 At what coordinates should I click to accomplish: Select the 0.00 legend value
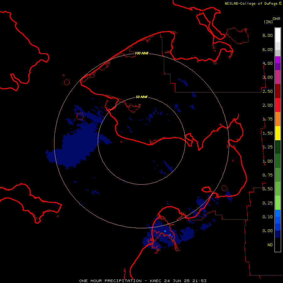coord(268,231)
